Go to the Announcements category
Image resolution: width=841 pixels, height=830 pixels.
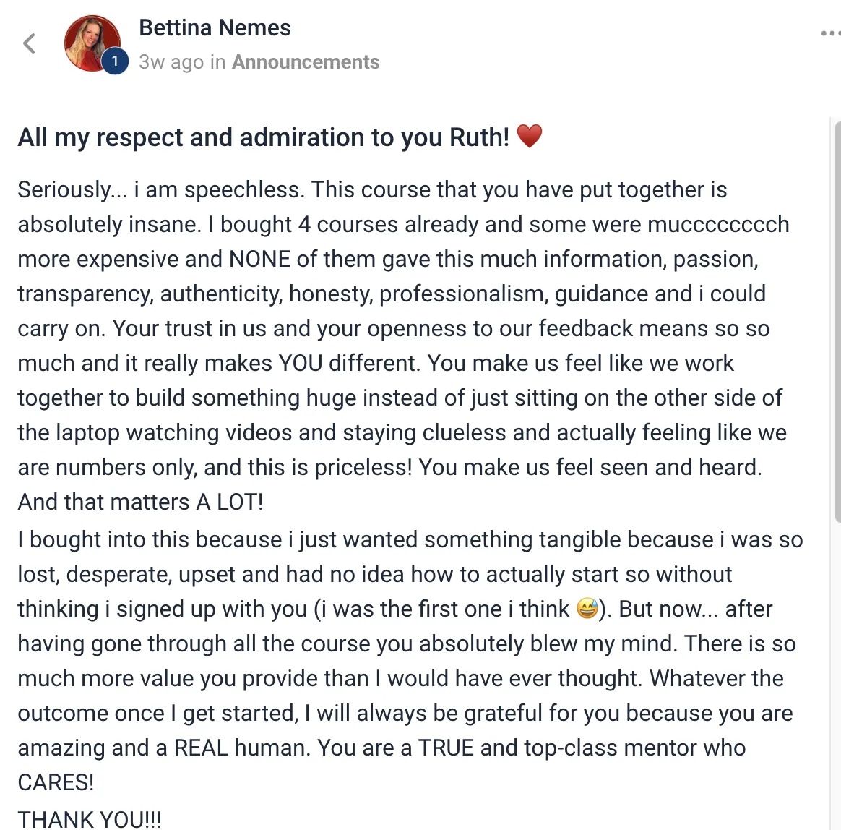(x=305, y=62)
